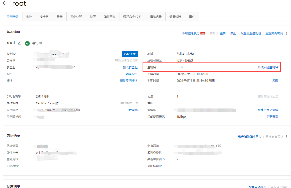Open the 远程命令/文件 tab

pos(133,17)
